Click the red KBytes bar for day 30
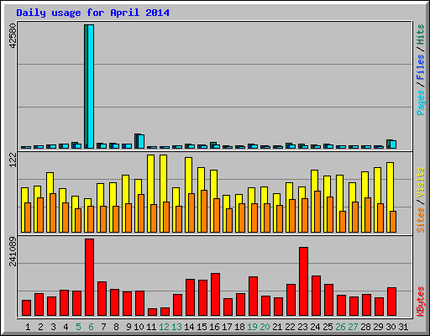430x336 pixels. [392, 302]
